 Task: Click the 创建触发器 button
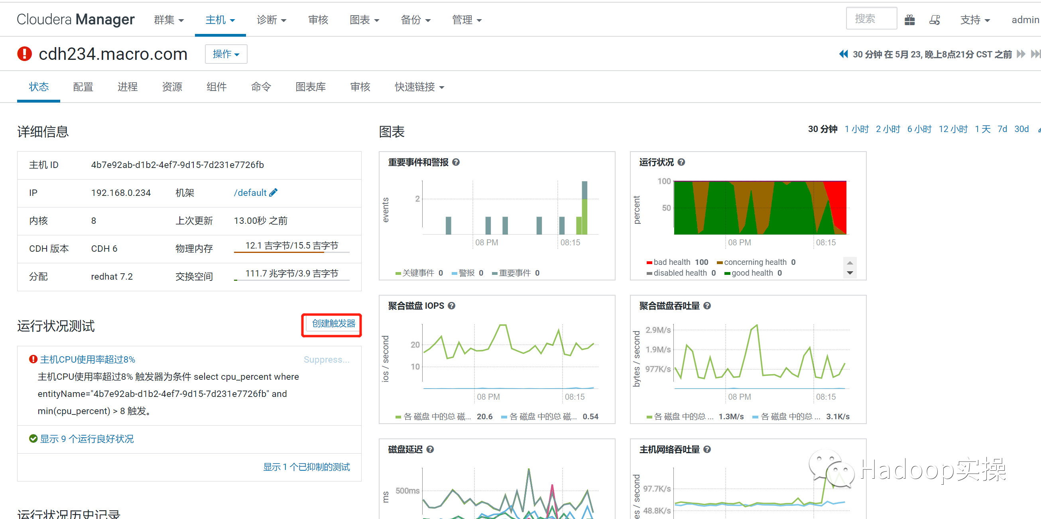tap(331, 324)
